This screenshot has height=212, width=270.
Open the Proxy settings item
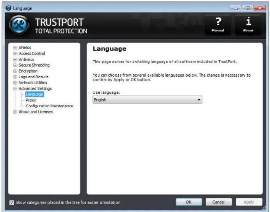click(31, 100)
